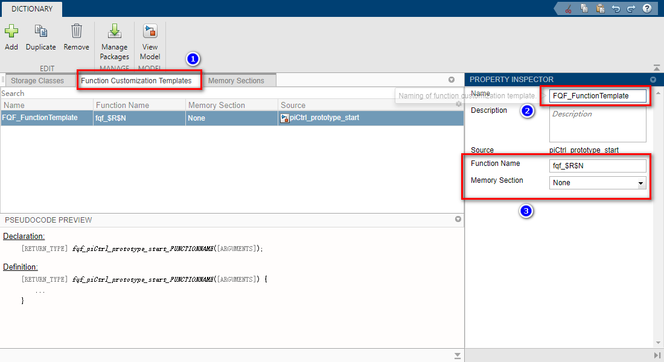Collapse the Property Inspector panel

click(x=653, y=79)
